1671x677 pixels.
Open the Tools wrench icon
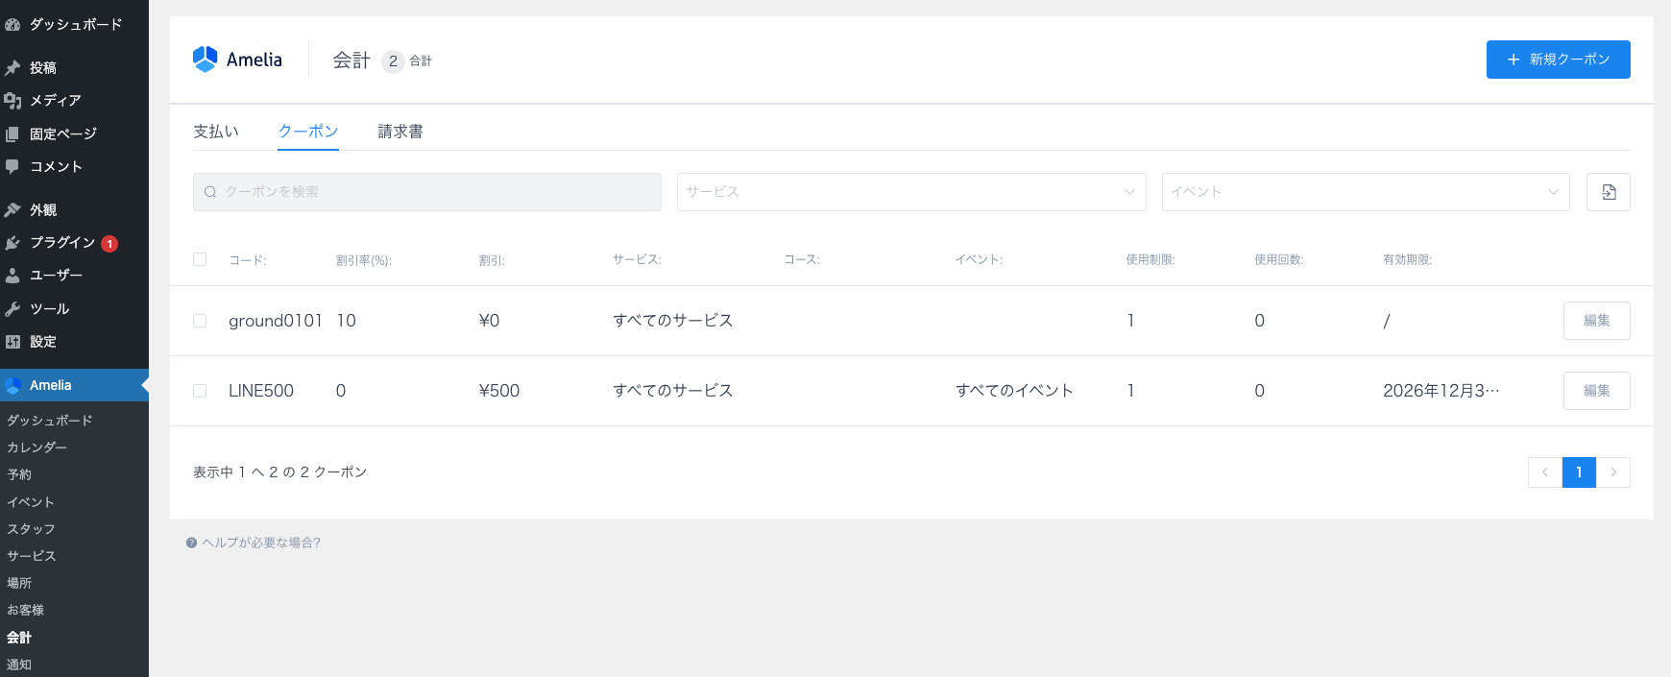pos(12,309)
